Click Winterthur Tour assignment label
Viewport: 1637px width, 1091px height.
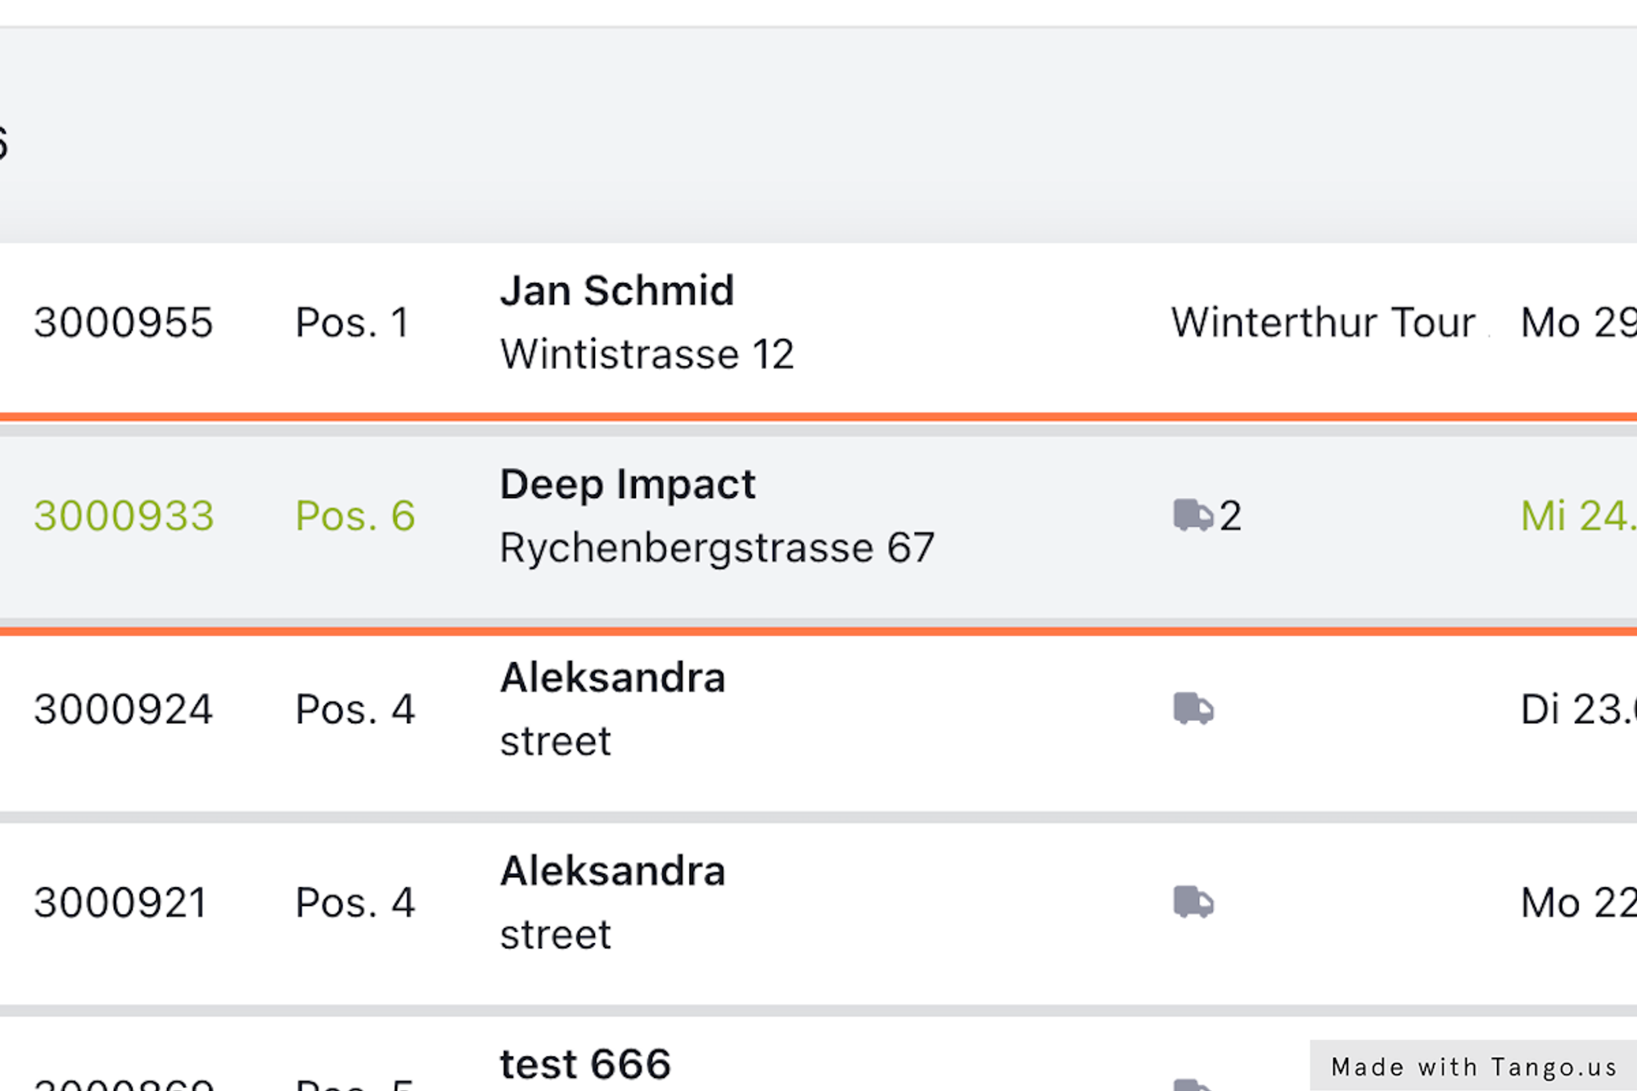pos(1323,322)
